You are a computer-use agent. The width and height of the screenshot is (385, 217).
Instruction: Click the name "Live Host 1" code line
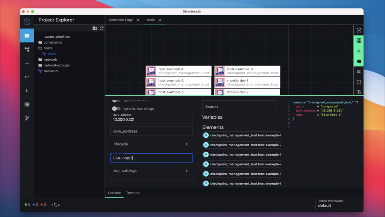tap(318, 115)
